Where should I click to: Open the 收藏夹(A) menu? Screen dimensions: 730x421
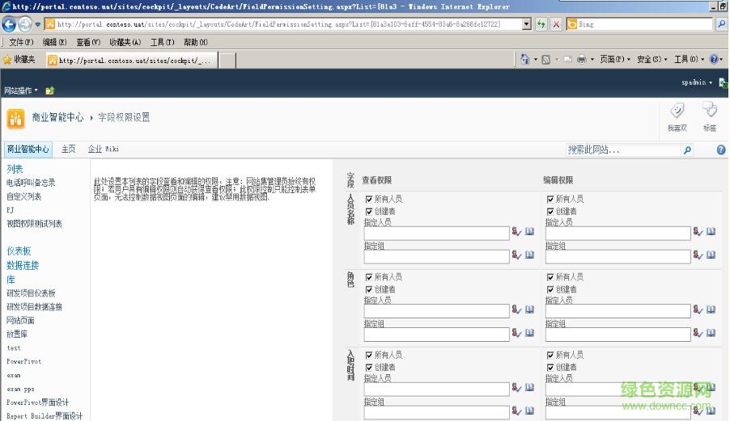point(125,42)
